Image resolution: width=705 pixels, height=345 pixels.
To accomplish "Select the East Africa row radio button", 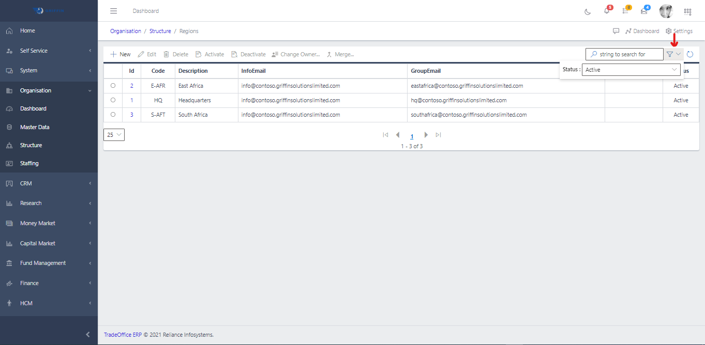I will (113, 86).
